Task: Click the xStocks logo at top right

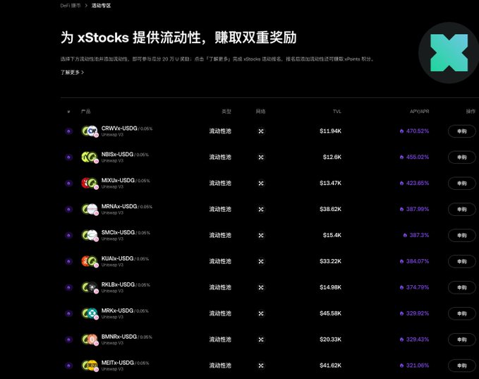Action: pos(449,52)
